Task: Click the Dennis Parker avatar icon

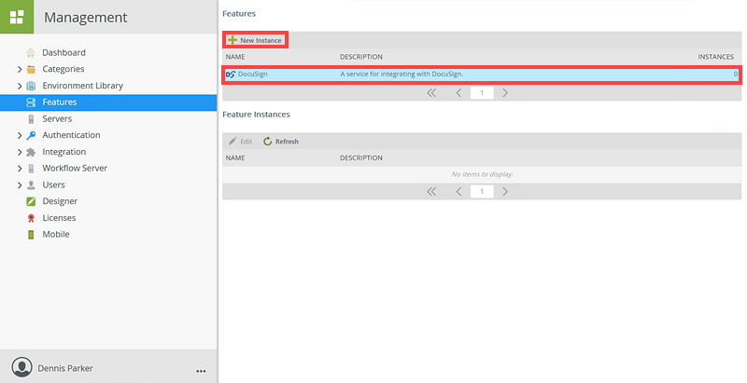Action: tap(21, 367)
